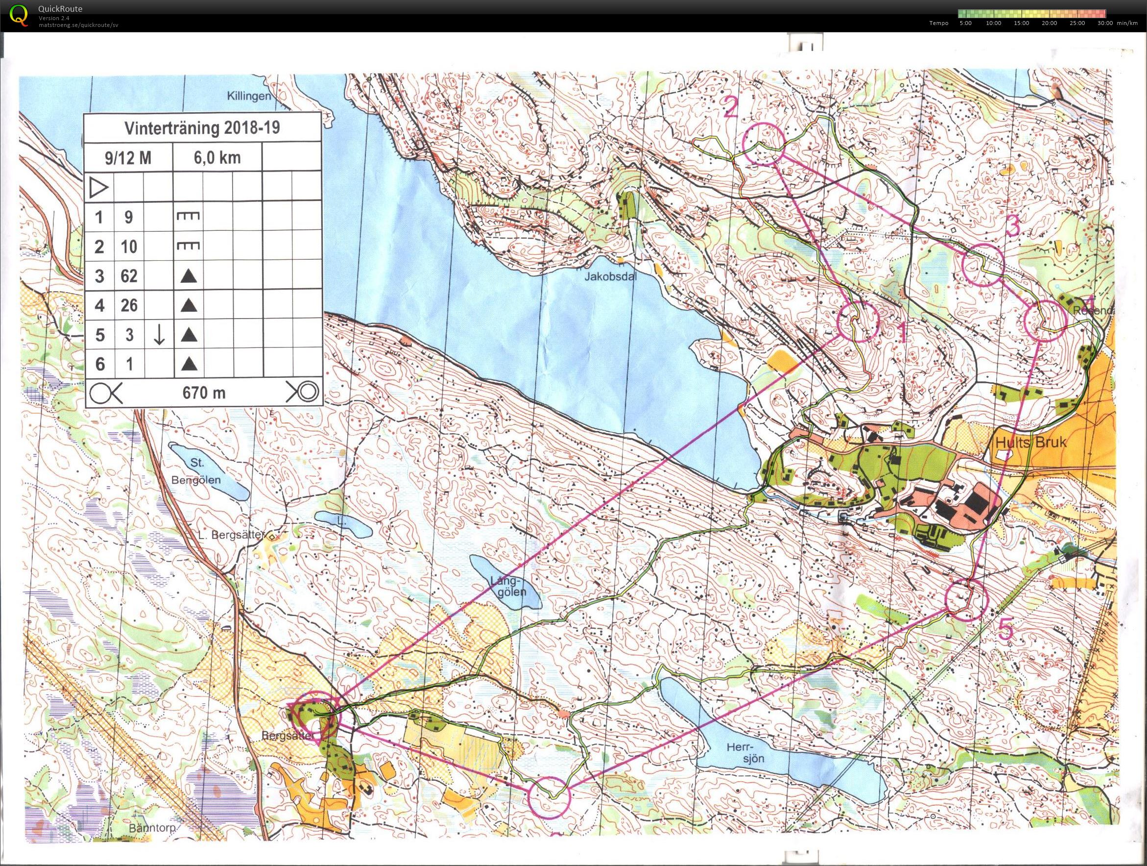The width and height of the screenshot is (1147, 866).
Task: Click the Jakobsdal place name
Action: pos(610,276)
